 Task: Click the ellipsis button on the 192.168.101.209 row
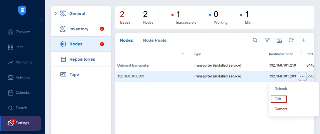click(x=302, y=76)
